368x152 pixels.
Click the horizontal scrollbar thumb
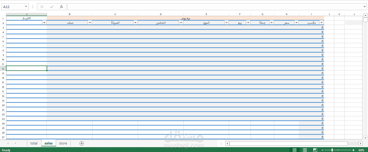(288, 143)
